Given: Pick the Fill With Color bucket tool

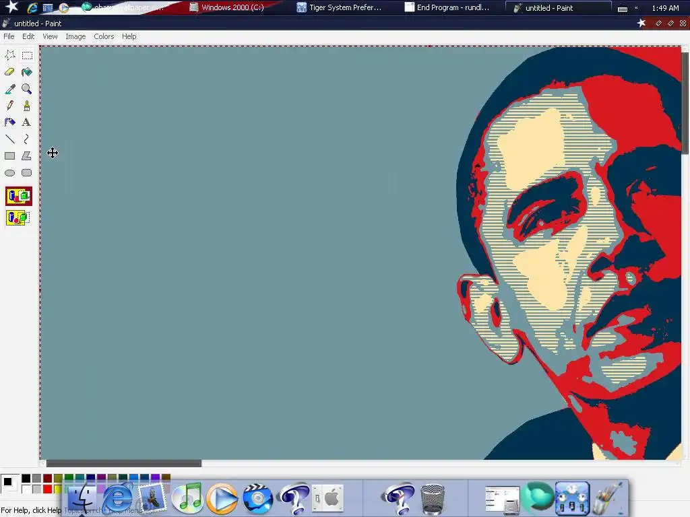Looking at the screenshot, I should pos(27,72).
